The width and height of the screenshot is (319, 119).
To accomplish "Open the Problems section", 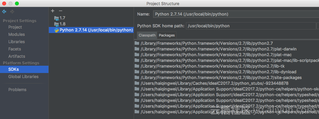I will 17,90.
